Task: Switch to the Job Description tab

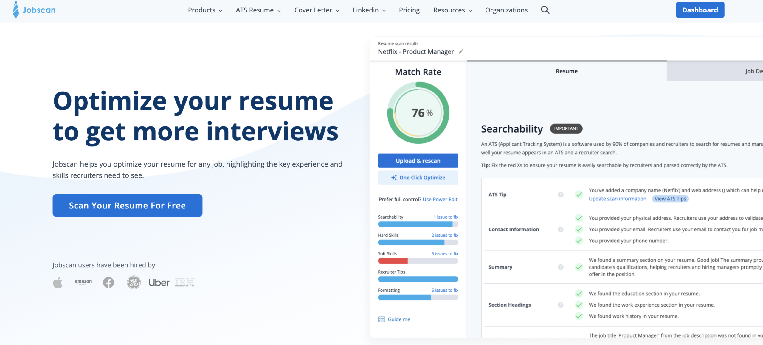Action: coord(751,71)
